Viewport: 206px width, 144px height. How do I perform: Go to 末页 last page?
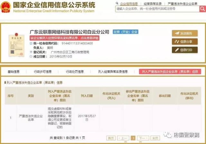click(x=155, y=138)
